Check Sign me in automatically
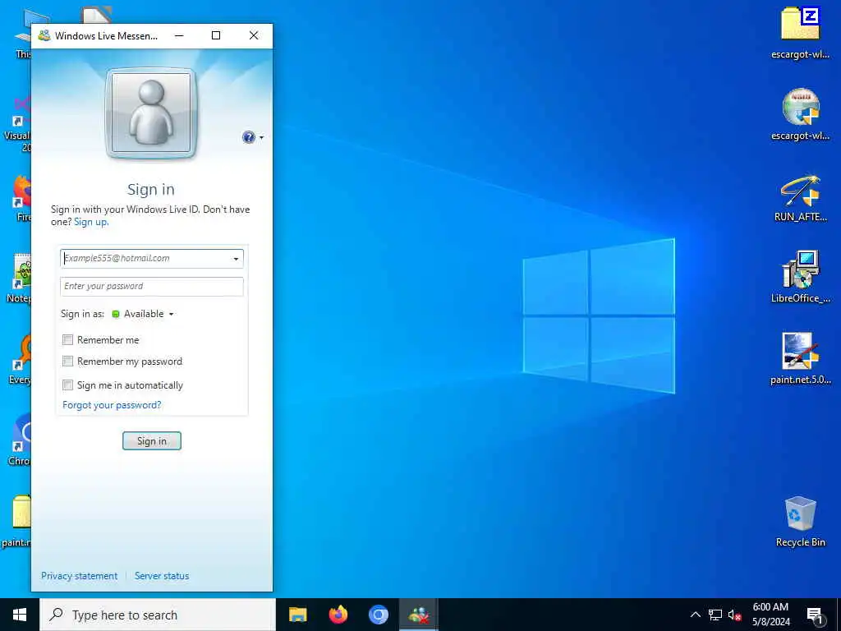The image size is (841, 631). click(x=67, y=385)
